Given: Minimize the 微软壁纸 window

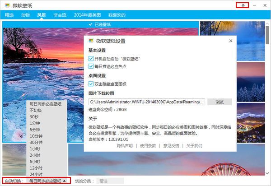Looking at the screenshot, I should pos(254,5).
